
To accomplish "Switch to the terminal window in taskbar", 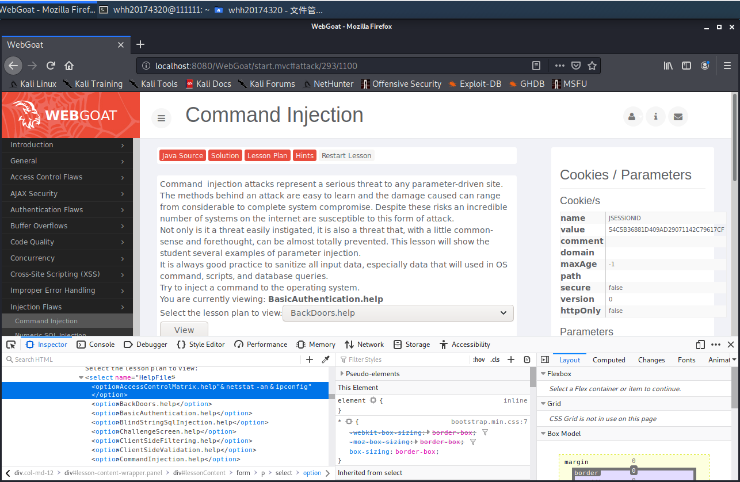I will [154, 10].
